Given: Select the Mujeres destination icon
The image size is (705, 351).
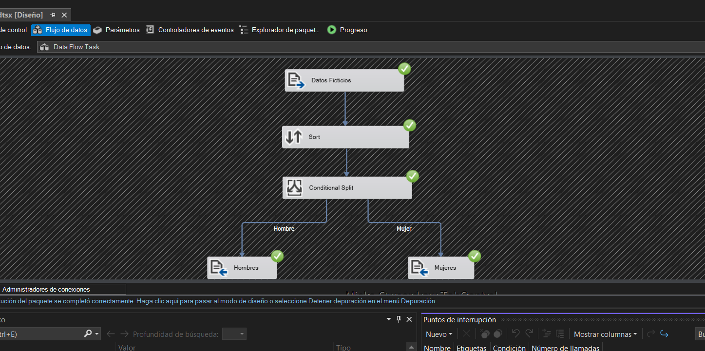Looking at the screenshot, I should pos(418,267).
